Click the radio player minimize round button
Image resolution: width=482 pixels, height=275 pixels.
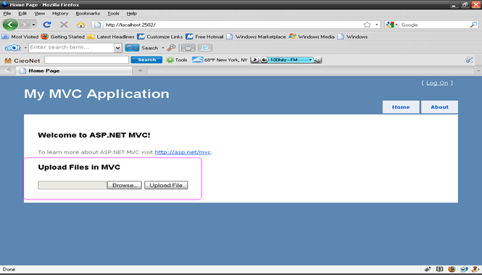click(x=318, y=59)
